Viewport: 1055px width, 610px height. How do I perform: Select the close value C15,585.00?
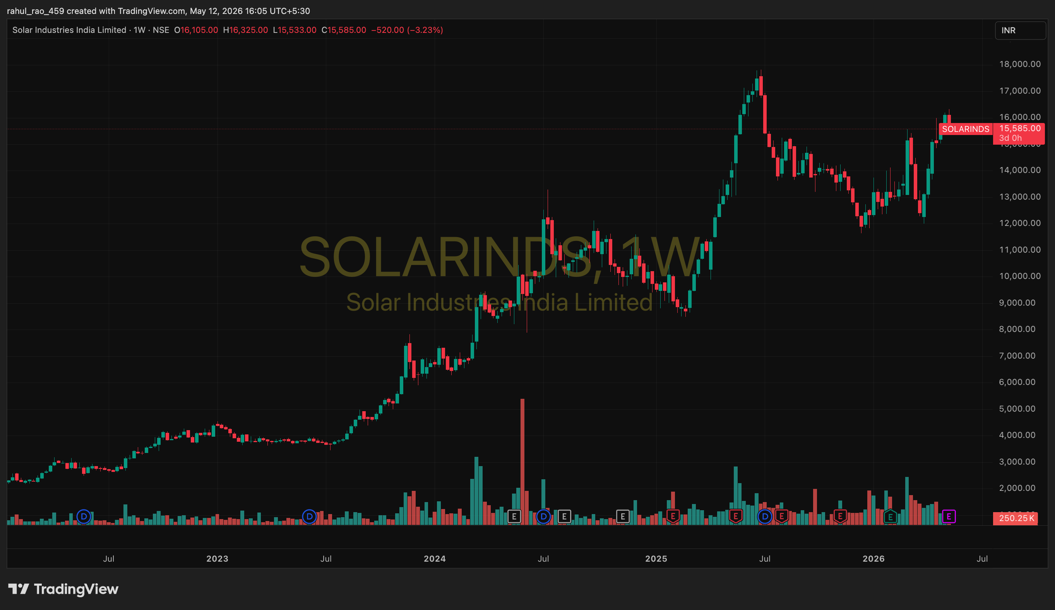344,30
